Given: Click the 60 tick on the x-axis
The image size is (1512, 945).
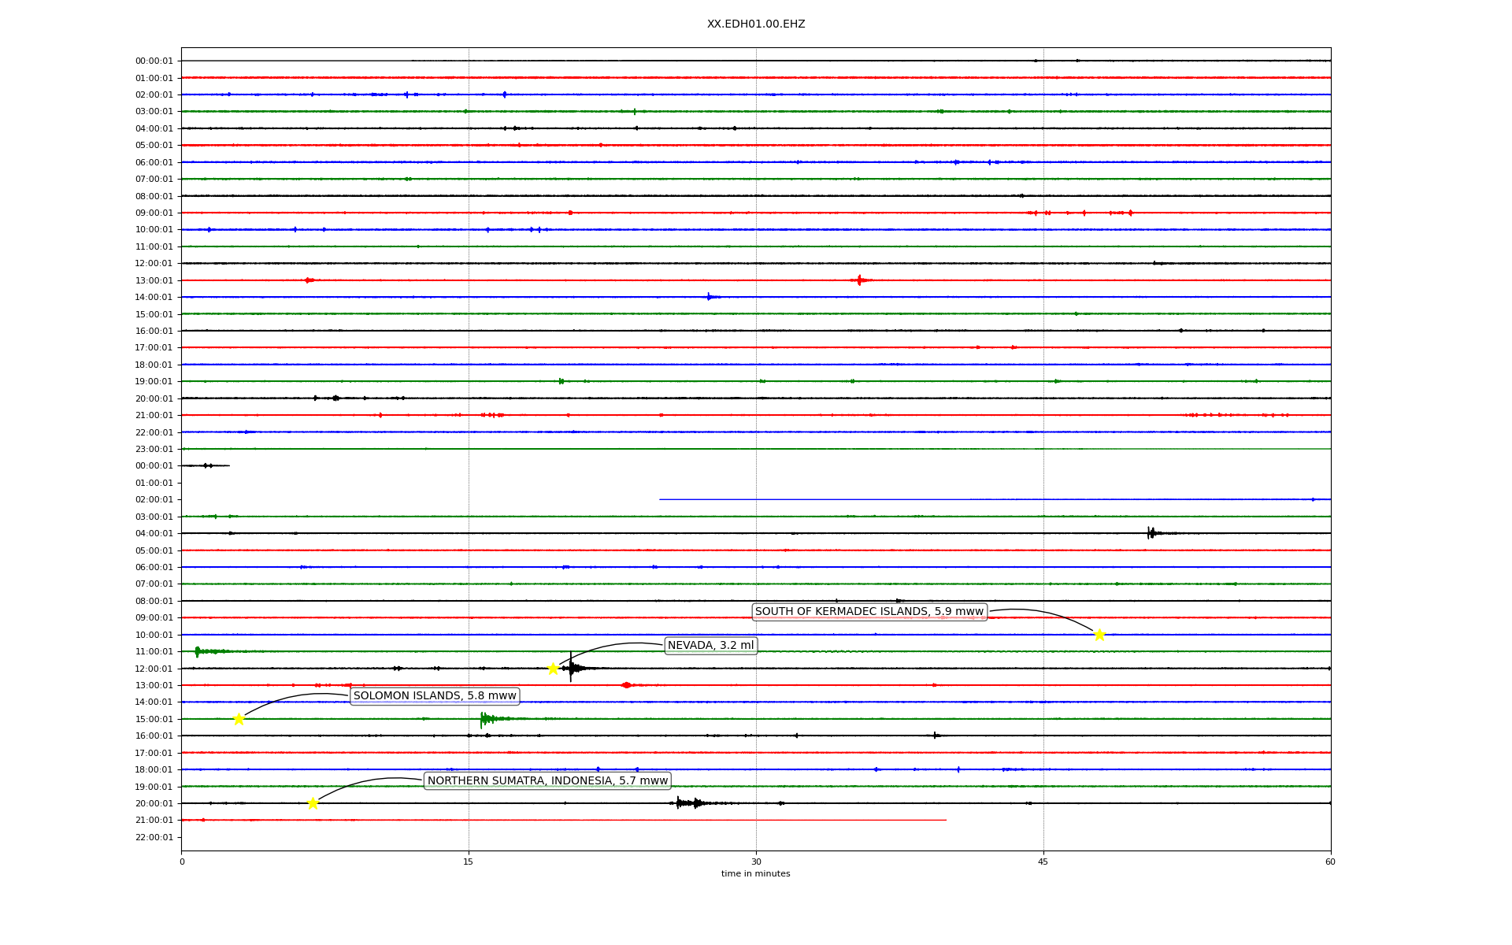Looking at the screenshot, I should [1330, 862].
